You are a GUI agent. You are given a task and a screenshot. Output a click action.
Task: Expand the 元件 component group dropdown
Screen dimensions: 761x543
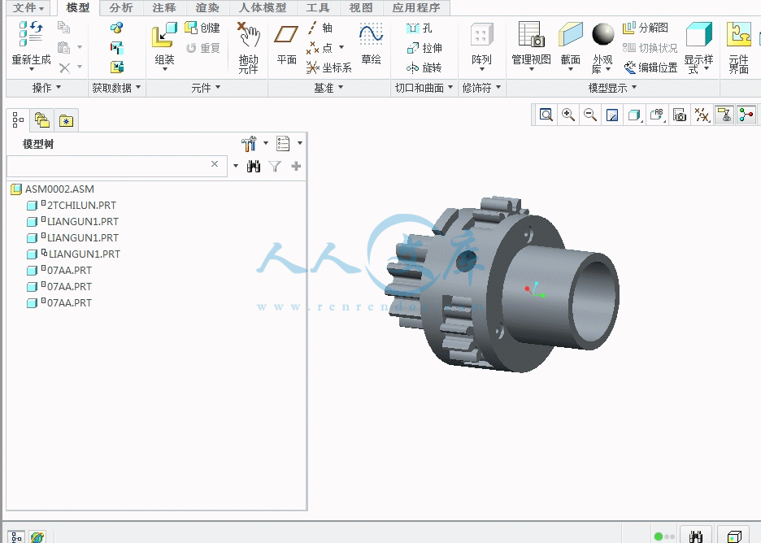206,88
